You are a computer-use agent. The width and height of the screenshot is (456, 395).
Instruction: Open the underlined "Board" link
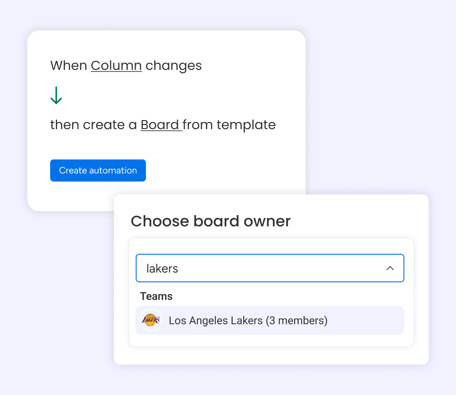160,125
